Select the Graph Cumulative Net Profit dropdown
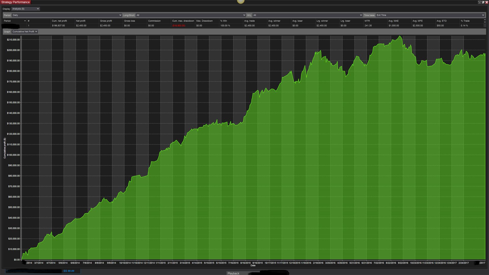 point(25,32)
